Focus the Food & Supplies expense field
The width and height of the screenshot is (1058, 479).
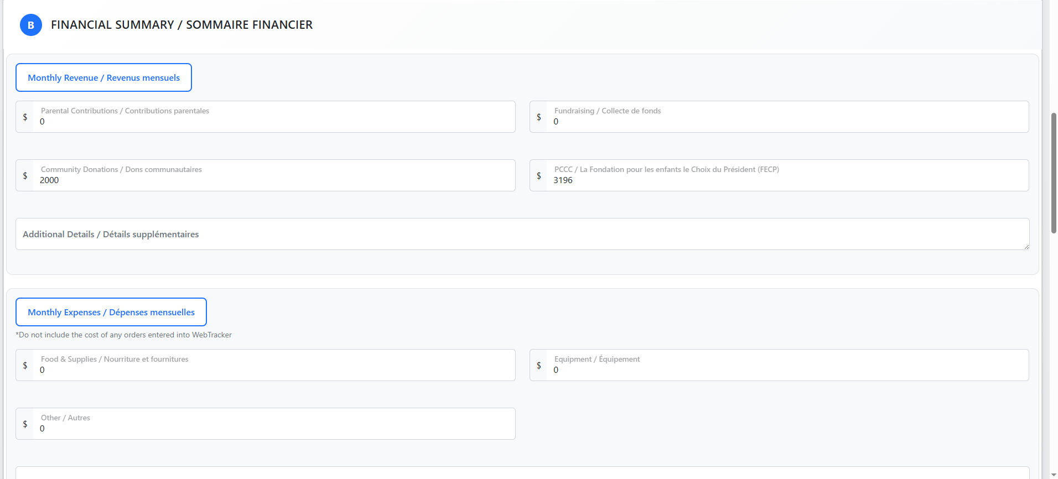(x=274, y=369)
